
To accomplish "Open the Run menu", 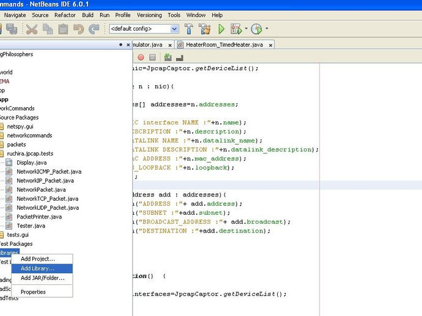I will (x=105, y=15).
